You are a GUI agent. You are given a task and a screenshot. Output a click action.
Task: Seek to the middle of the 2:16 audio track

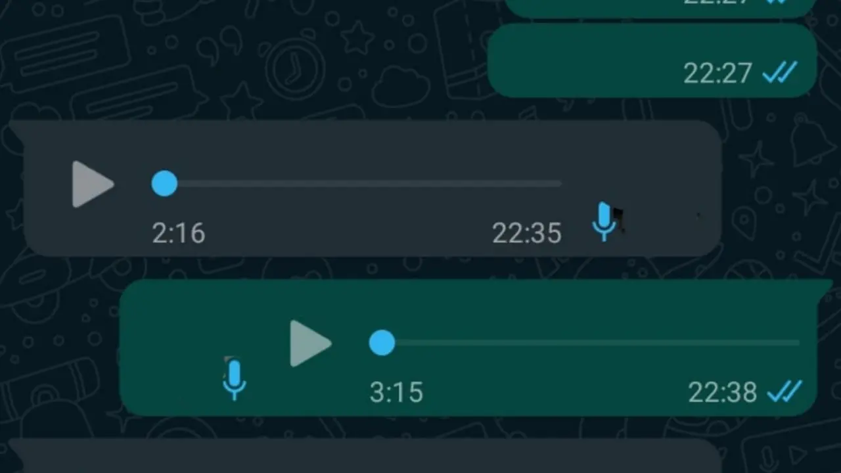tap(363, 184)
